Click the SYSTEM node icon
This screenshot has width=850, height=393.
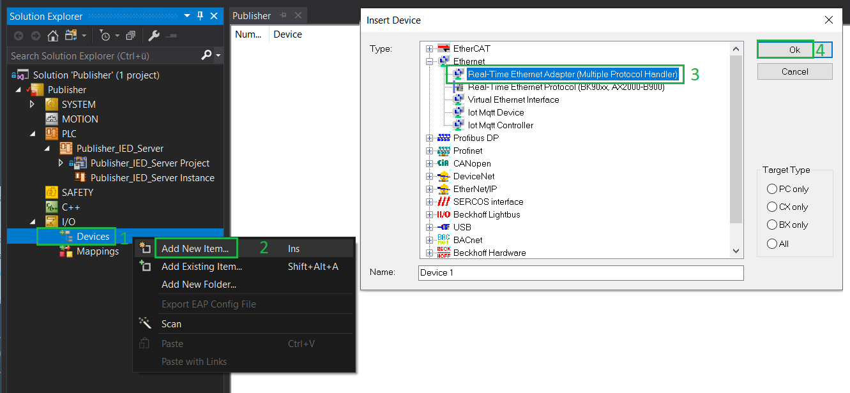pos(52,104)
